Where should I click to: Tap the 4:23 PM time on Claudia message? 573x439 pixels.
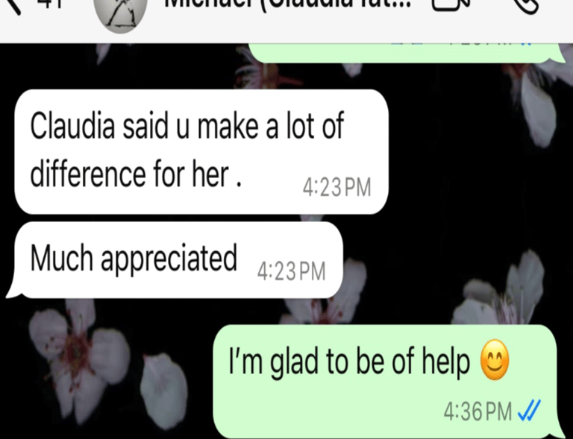point(336,187)
